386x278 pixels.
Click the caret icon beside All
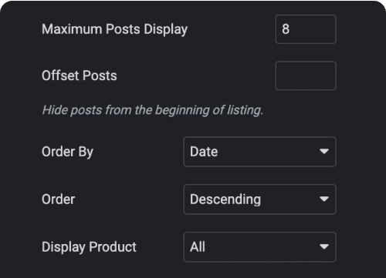(324, 246)
